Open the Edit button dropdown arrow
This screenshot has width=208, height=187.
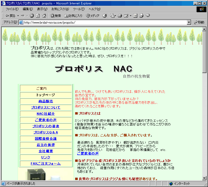tap(131, 16)
